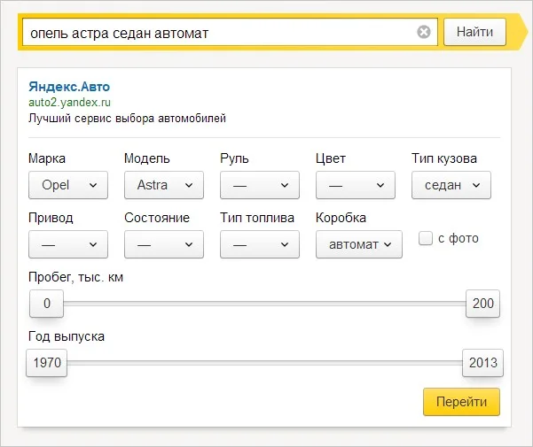Expand the Руль dropdown
This screenshot has height=447, width=533.
click(x=260, y=185)
